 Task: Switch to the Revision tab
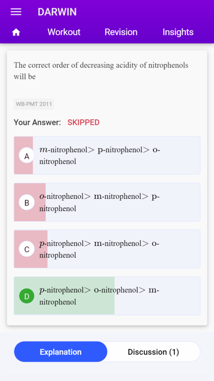(x=121, y=32)
